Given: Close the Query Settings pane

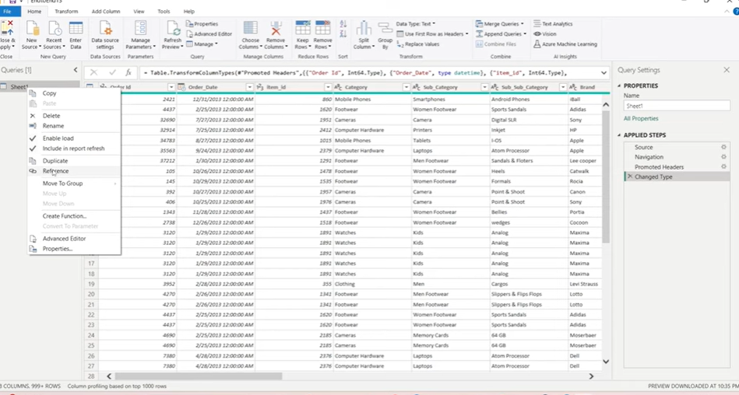Looking at the screenshot, I should (727, 70).
